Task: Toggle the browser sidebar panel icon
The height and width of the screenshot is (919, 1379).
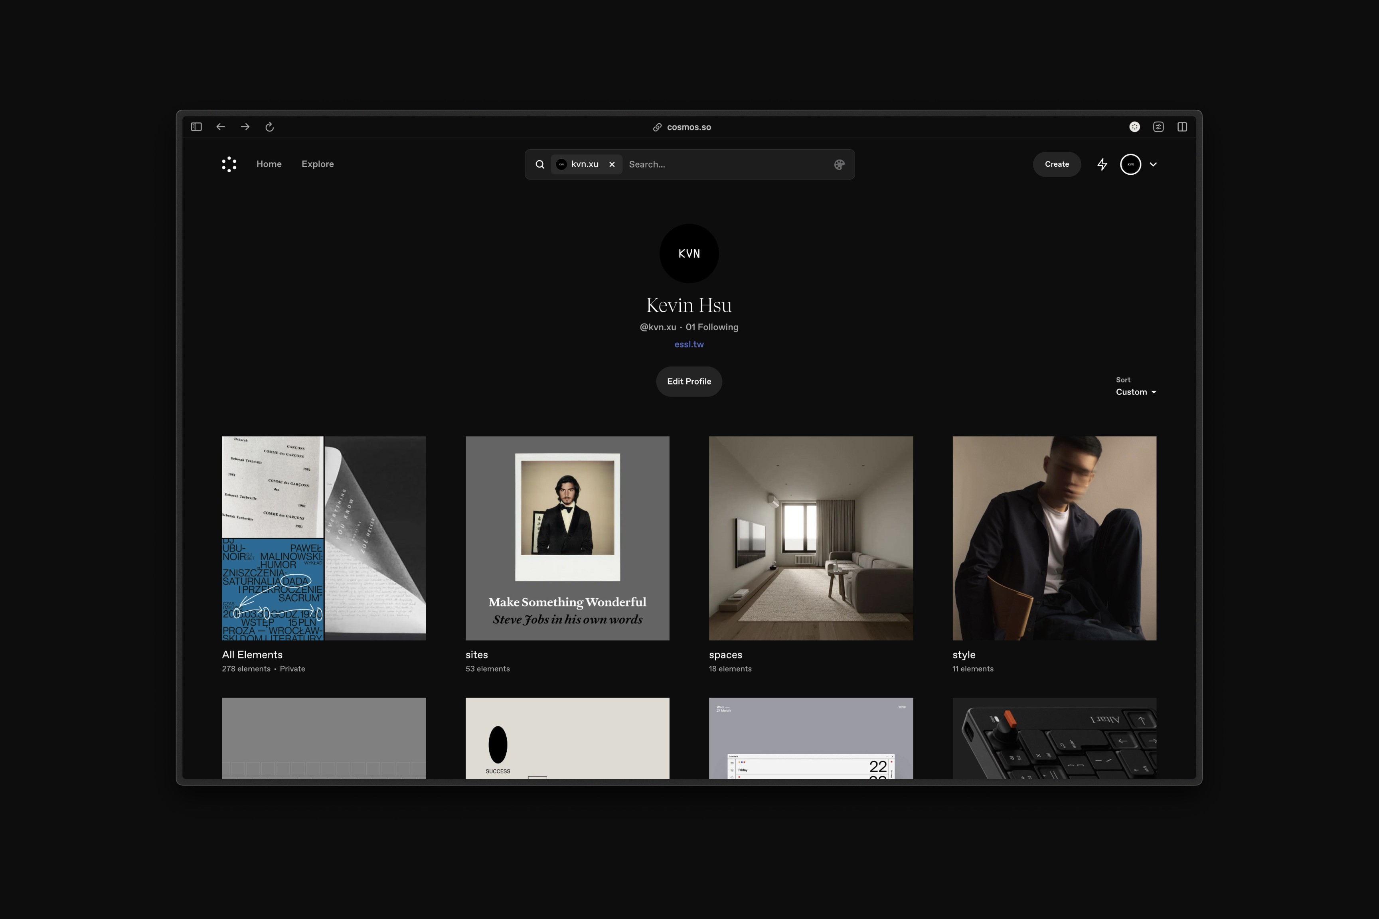Action: 196,126
